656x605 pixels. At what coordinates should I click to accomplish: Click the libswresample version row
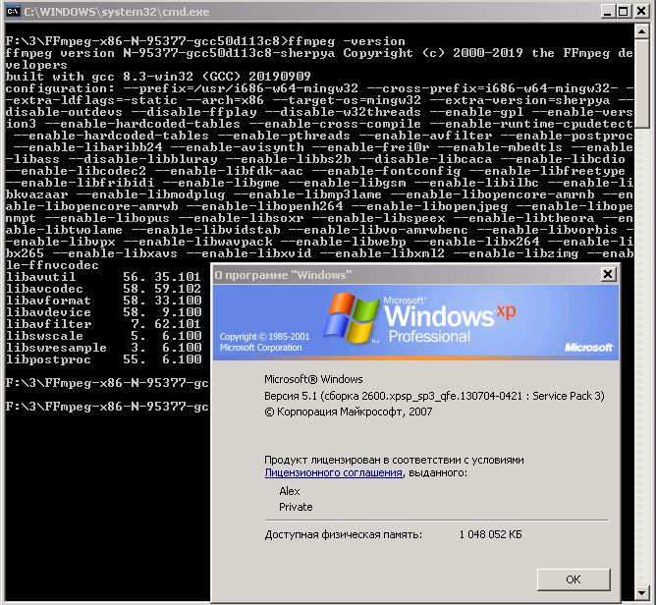pos(103,348)
